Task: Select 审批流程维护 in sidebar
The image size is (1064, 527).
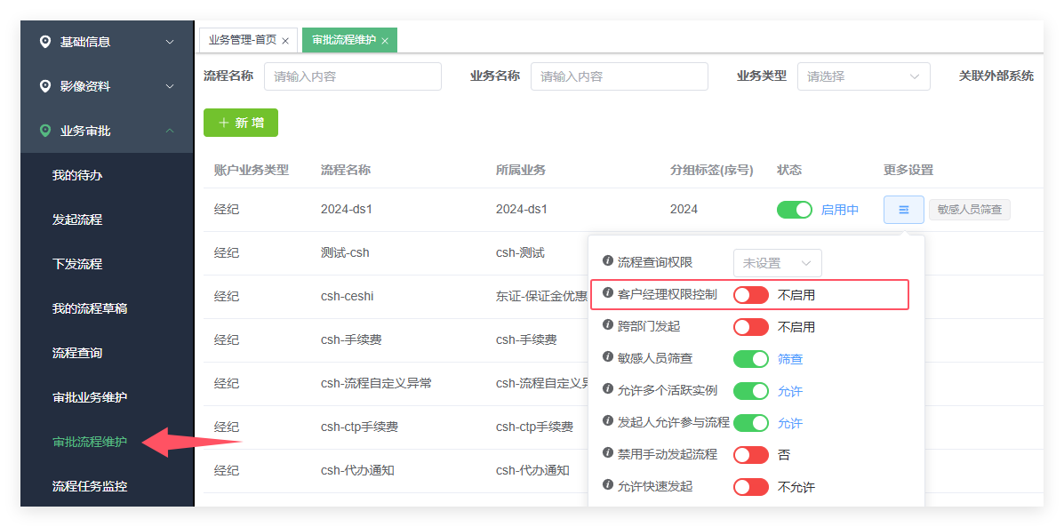Action: click(90, 442)
